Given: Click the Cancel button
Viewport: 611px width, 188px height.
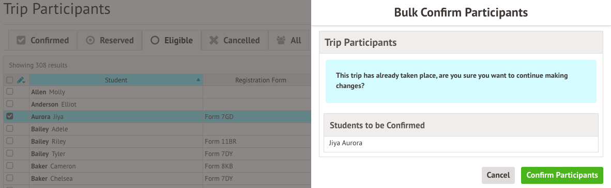Looking at the screenshot, I should (498, 175).
